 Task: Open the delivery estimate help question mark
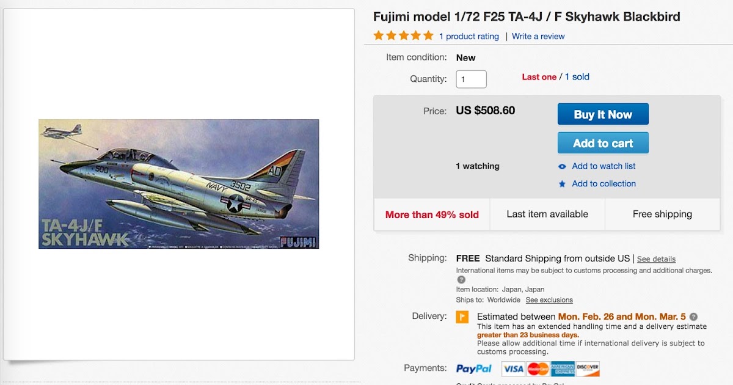(693, 317)
